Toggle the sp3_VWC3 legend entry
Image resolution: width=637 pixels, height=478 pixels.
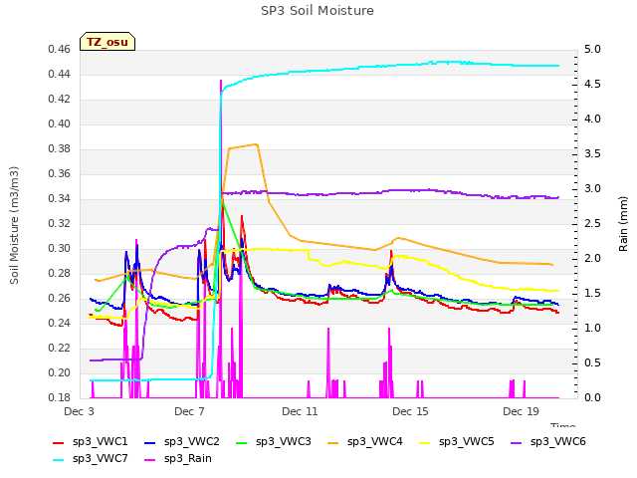[x=274, y=442]
